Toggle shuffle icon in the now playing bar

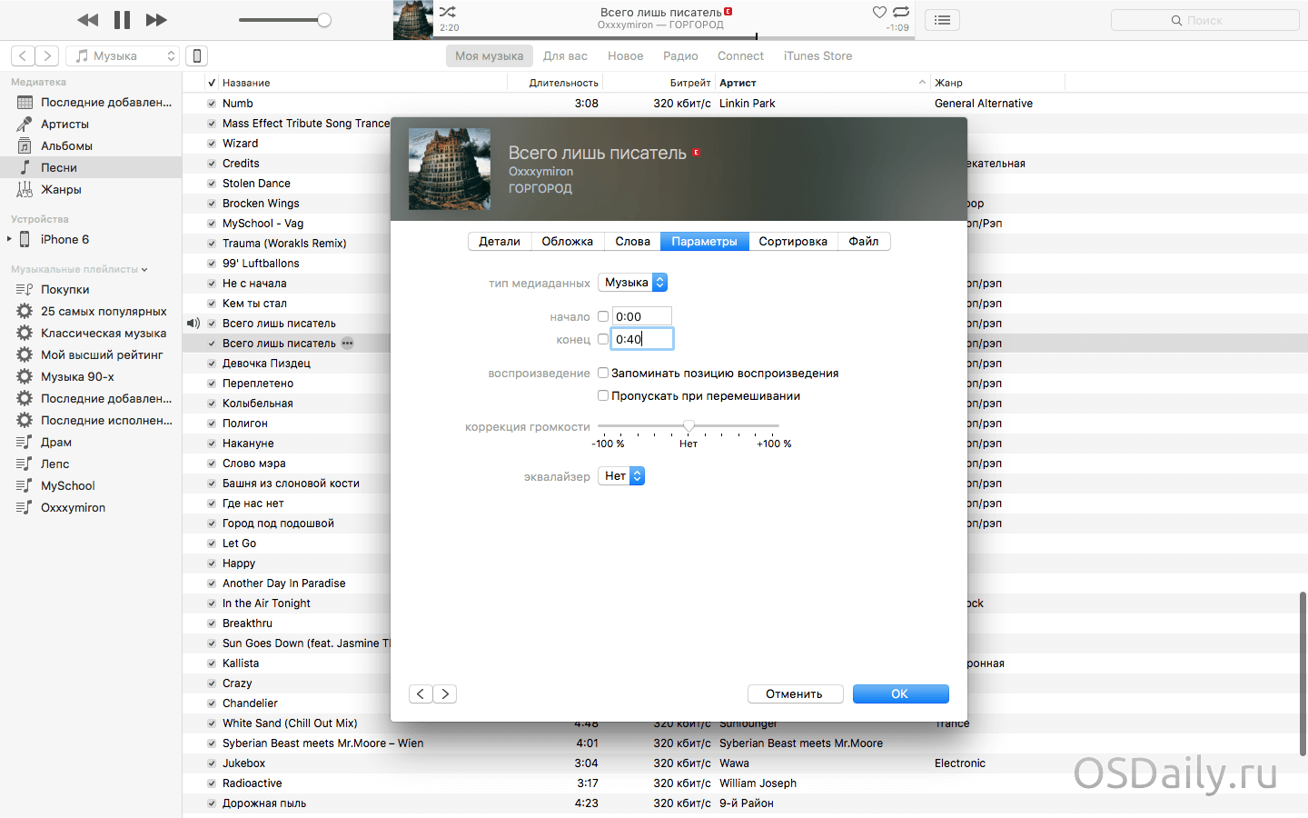pyautogui.click(x=448, y=12)
